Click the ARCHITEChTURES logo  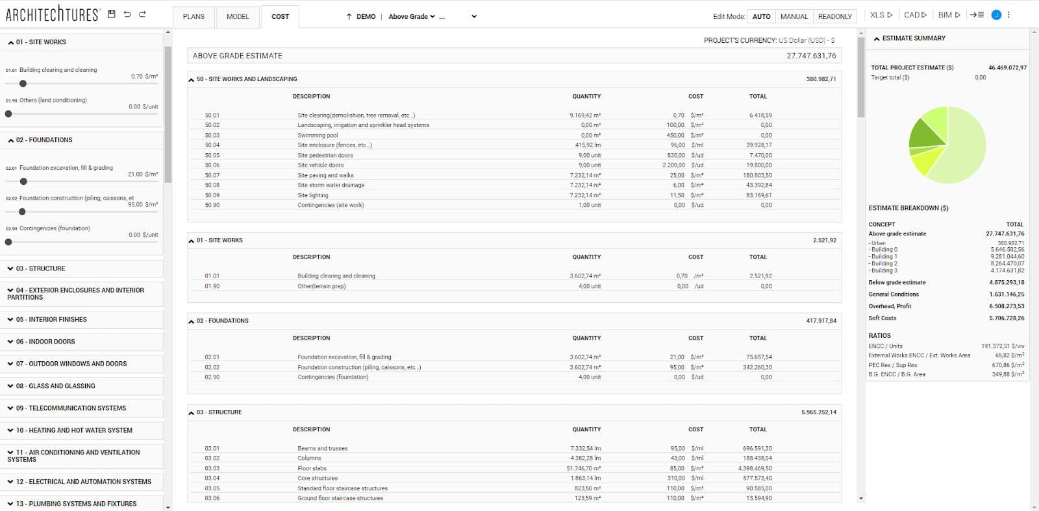click(53, 14)
